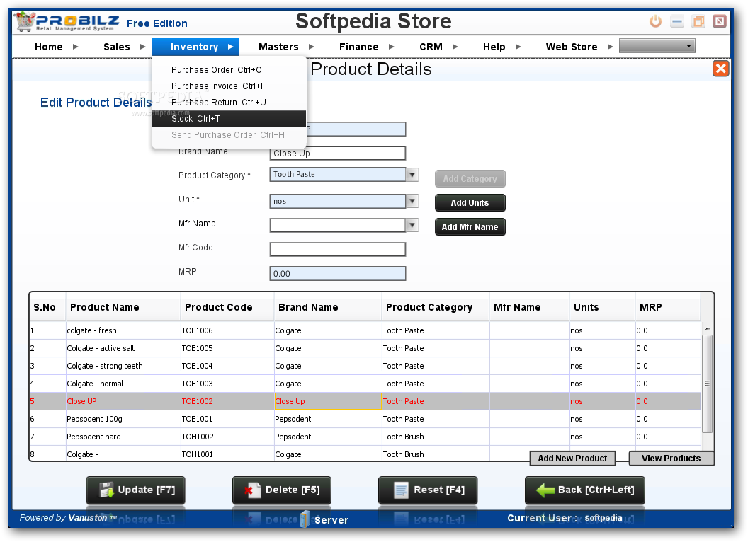748x542 pixels.
Task: Select the Colgate - active salt row
Action: tap(365, 348)
